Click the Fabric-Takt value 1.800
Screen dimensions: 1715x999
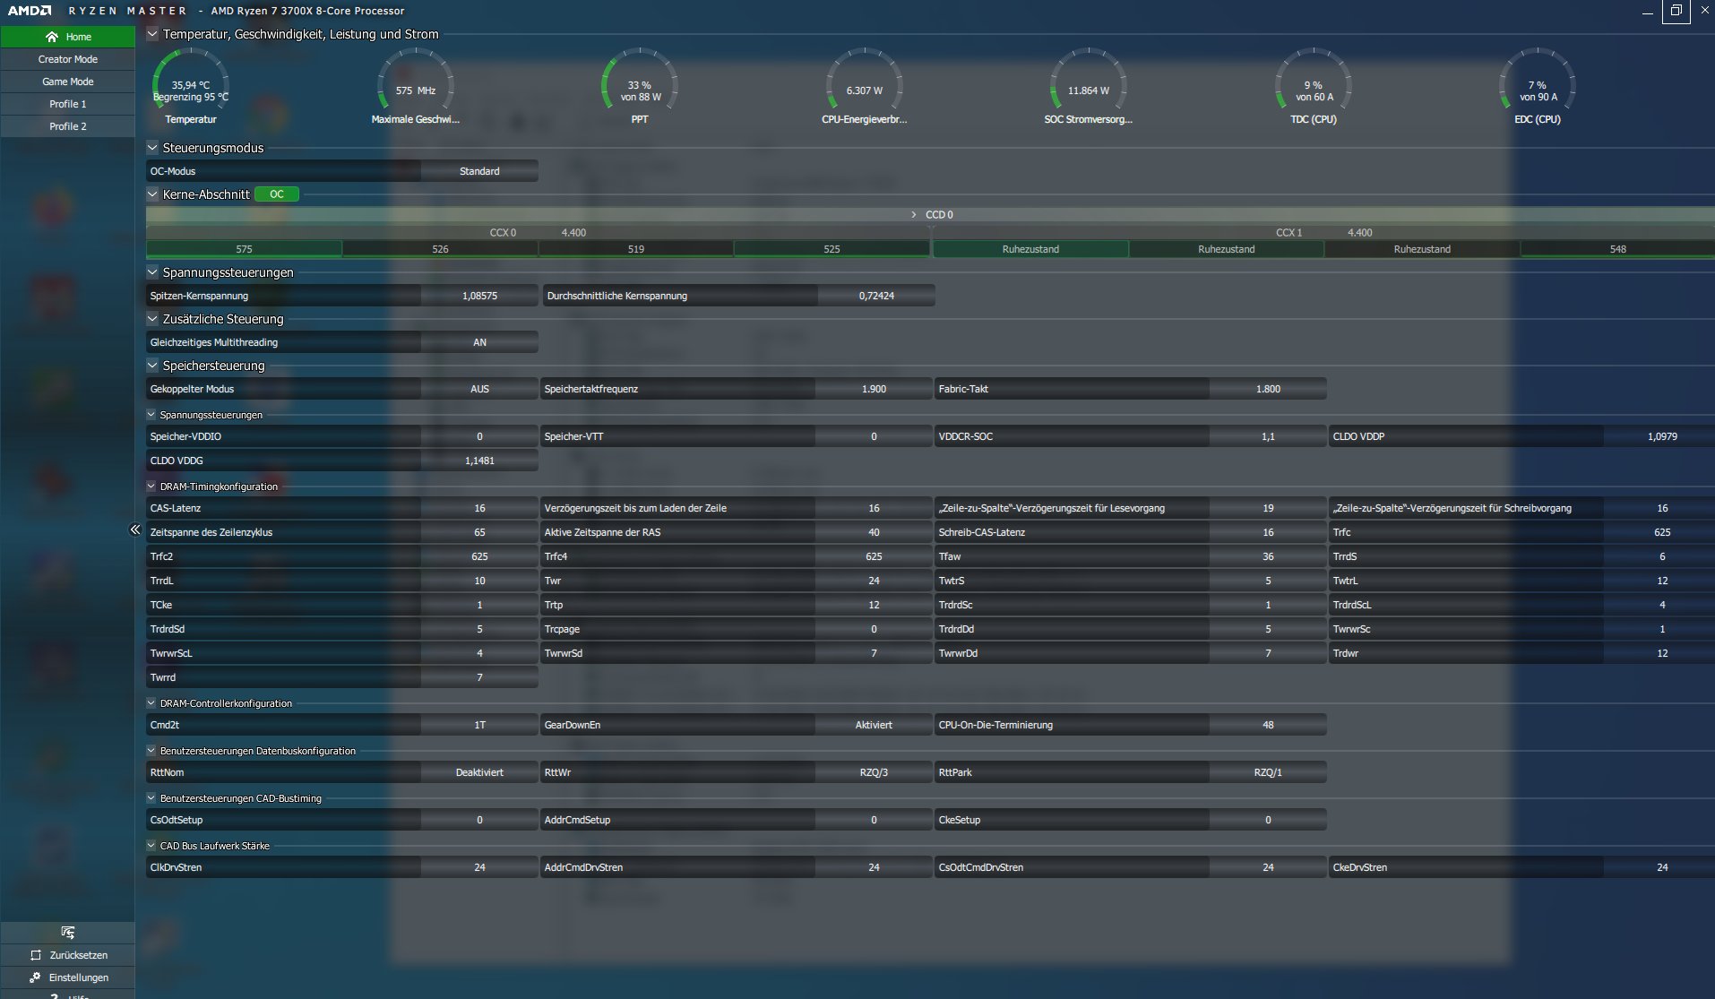click(x=1268, y=389)
